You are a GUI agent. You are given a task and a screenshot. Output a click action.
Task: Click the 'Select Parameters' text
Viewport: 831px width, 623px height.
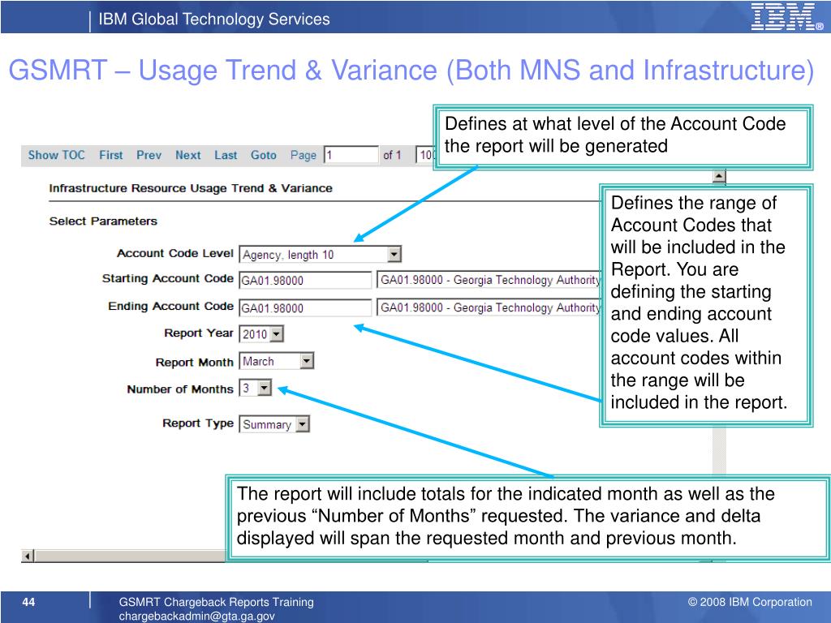pos(103,221)
